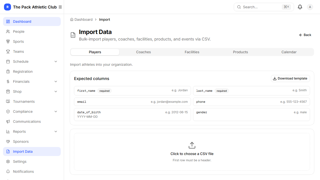This screenshot has width=320, height=180.
Task: Open Sponsors page from sidebar
Action: click(32, 141)
